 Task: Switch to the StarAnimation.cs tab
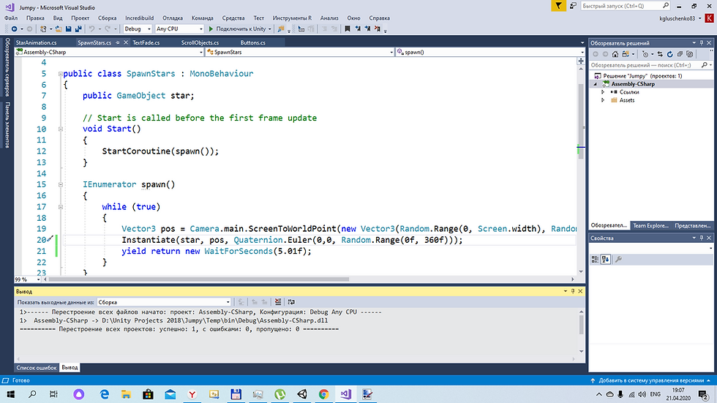point(36,42)
